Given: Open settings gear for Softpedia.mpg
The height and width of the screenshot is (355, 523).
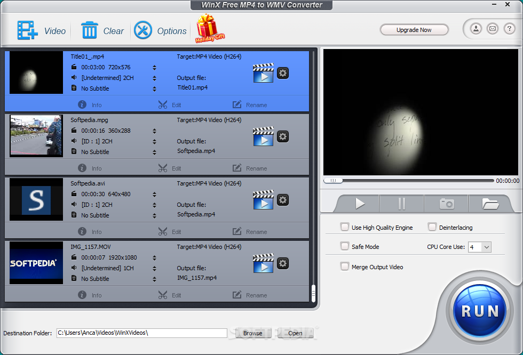Looking at the screenshot, I should point(283,136).
